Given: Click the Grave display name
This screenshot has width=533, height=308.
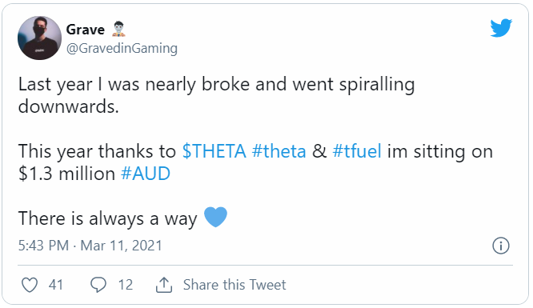Looking at the screenshot, I should click(86, 30).
